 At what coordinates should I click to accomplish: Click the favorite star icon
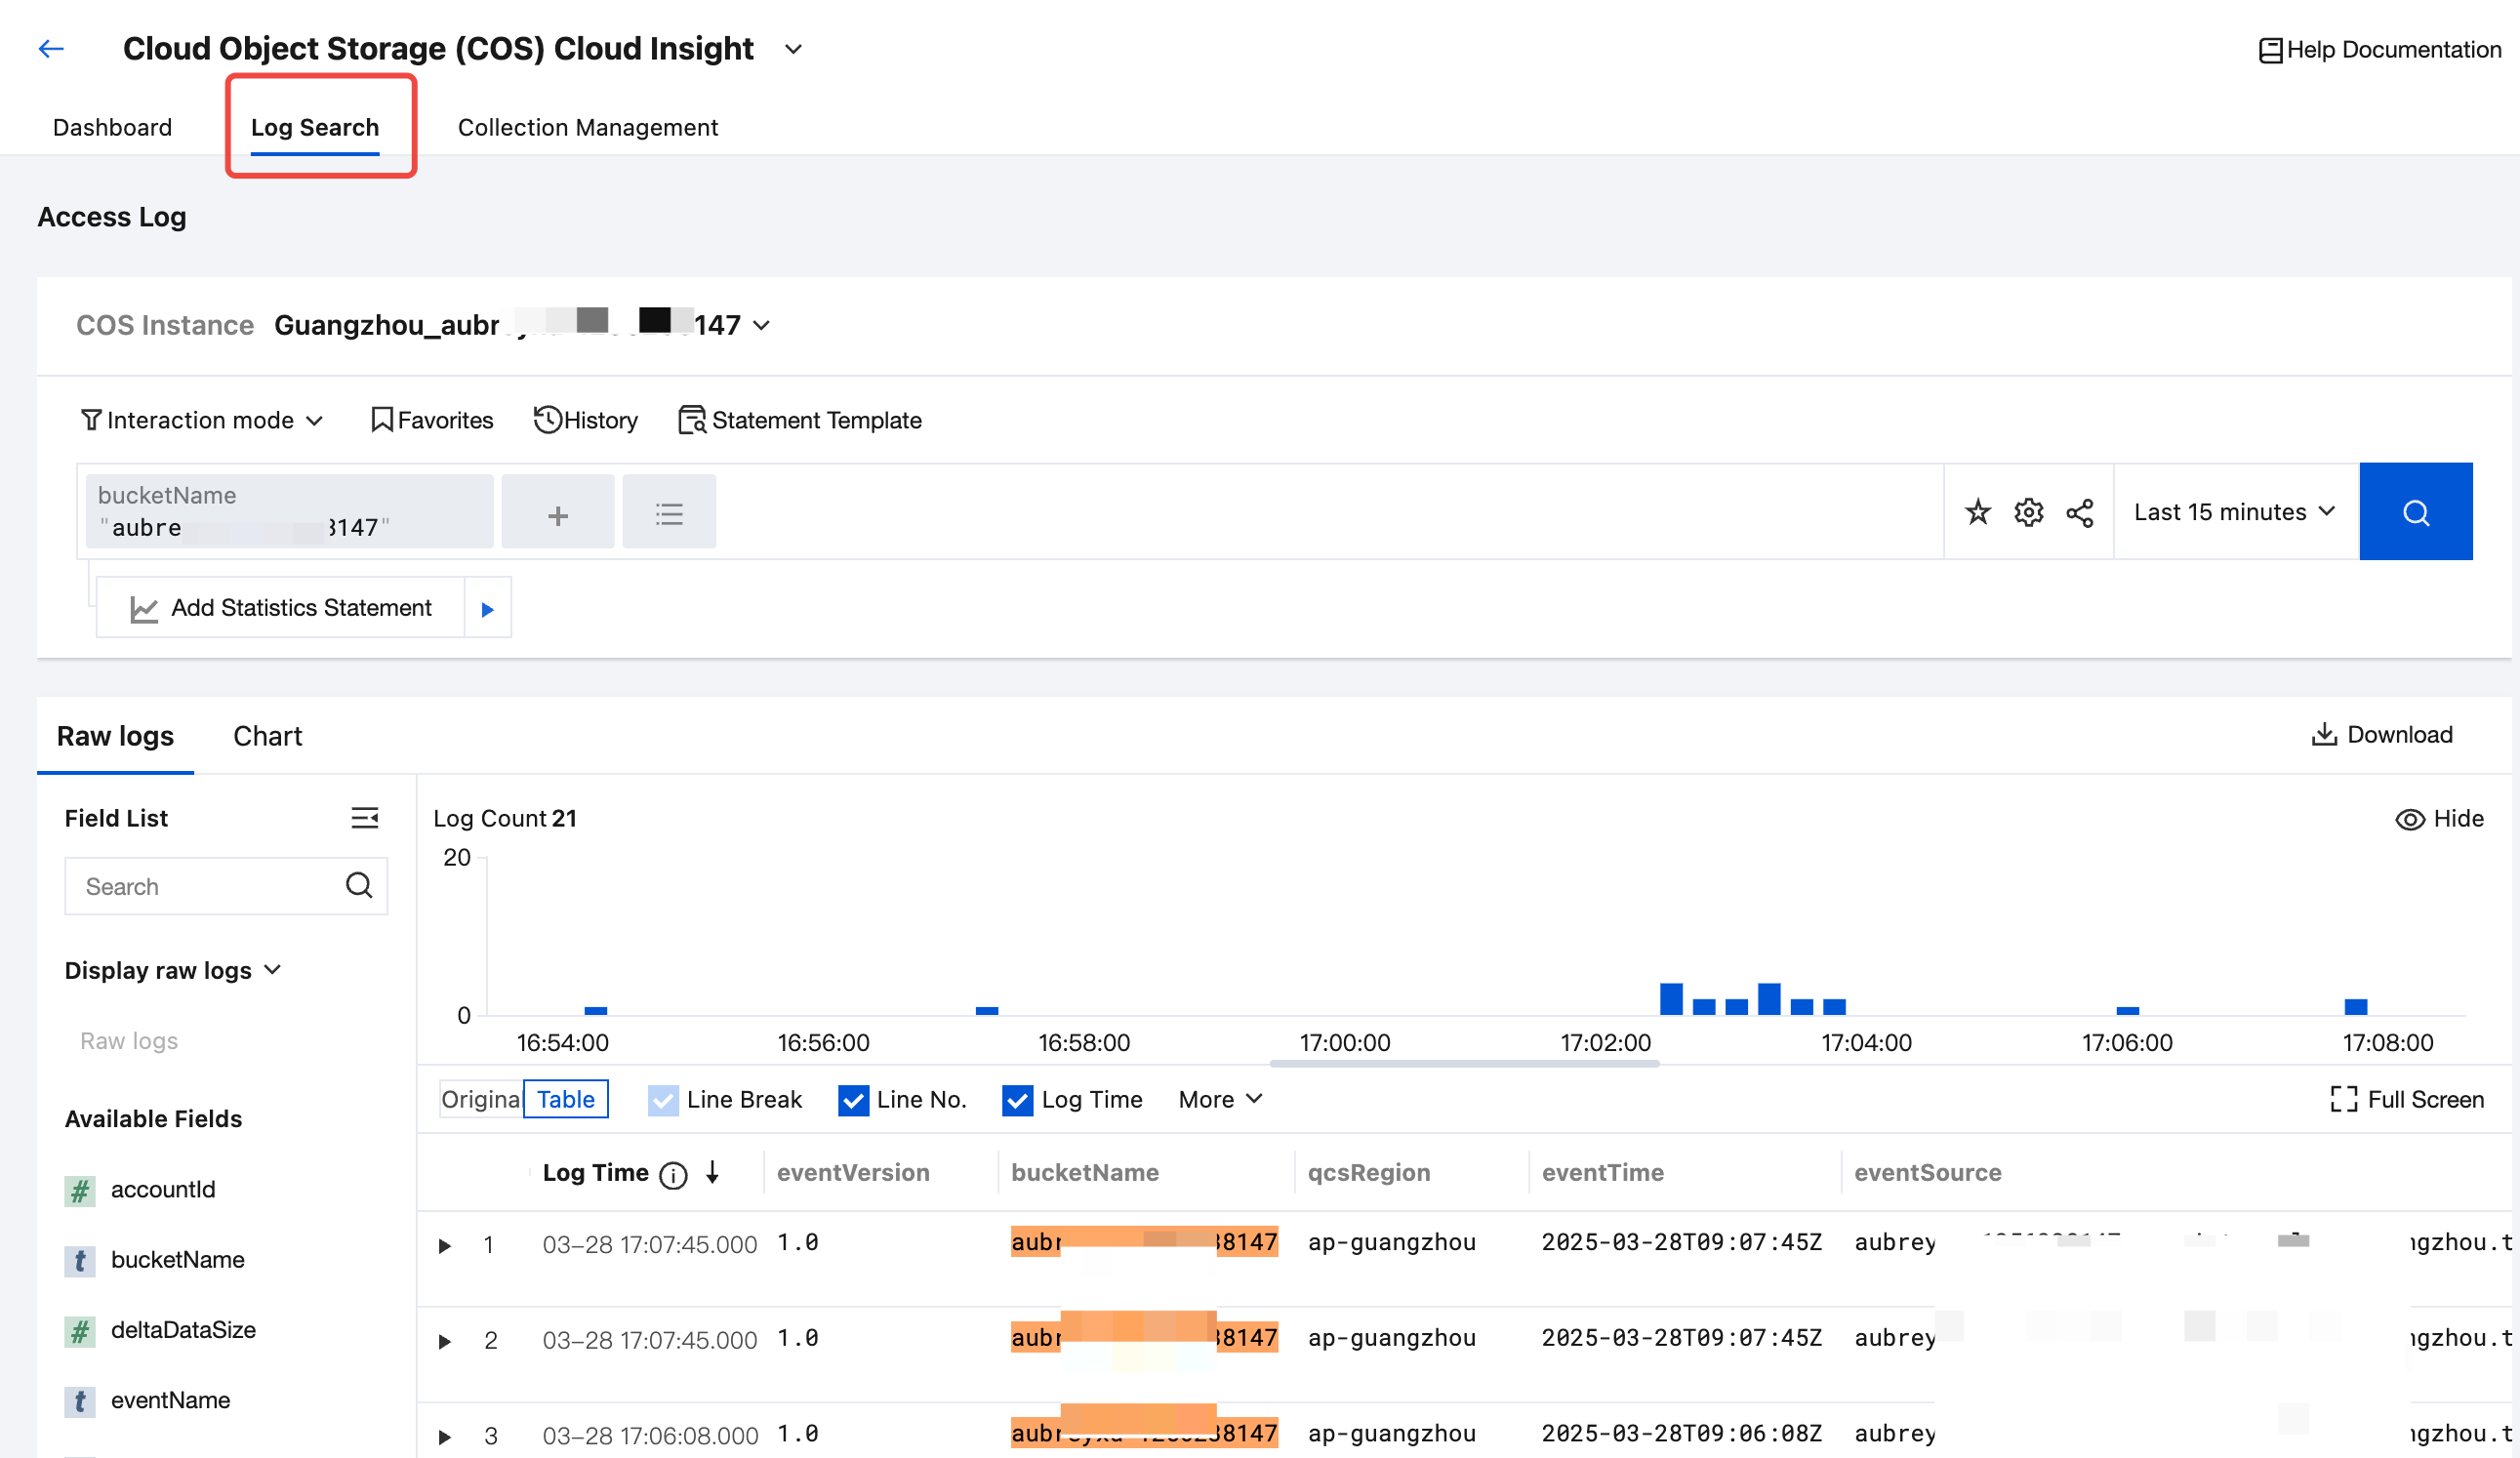pos(1977,512)
